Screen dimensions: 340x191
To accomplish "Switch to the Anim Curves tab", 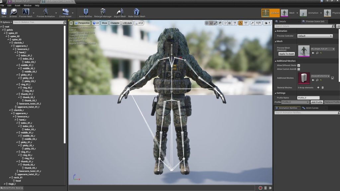I will click(x=312, y=108).
